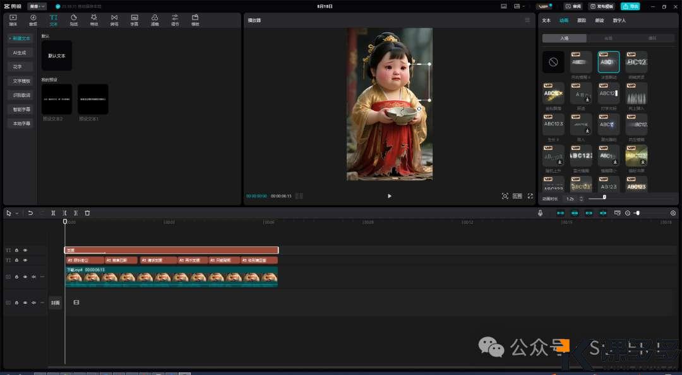682x375 pixels.
Task: Expand the selection tool dropdown arrow
Action: 16,213
